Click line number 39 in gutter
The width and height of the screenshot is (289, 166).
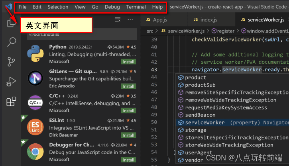point(154,39)
